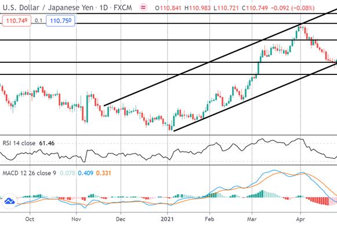
Task: Click the 2021 label on time axis
Action: pos(167,219)
